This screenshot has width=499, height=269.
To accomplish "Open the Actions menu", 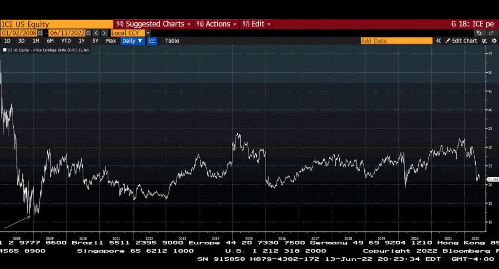I will click(x=216, y=24).
